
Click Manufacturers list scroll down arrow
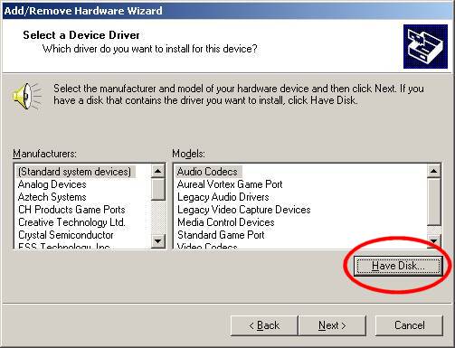click(158, 241)
